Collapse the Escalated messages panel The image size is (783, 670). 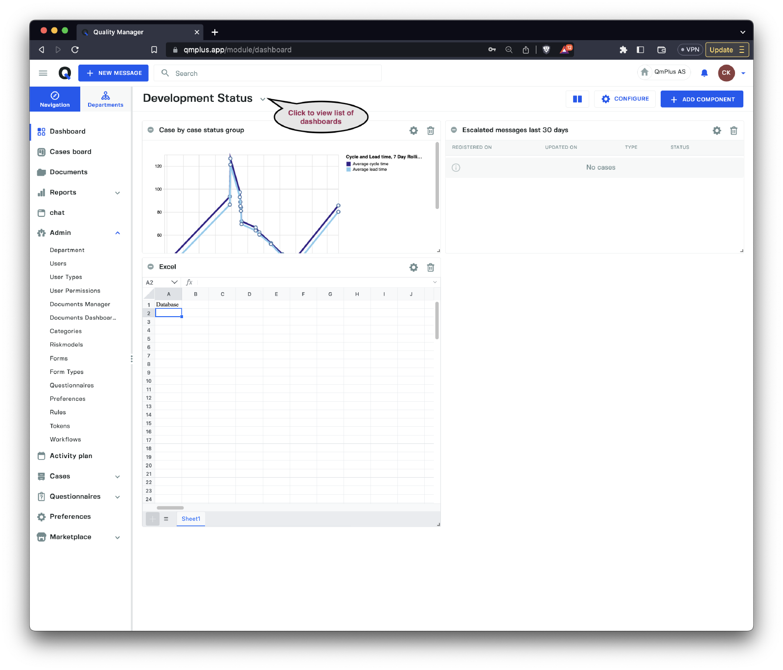(x=454, y=130)
